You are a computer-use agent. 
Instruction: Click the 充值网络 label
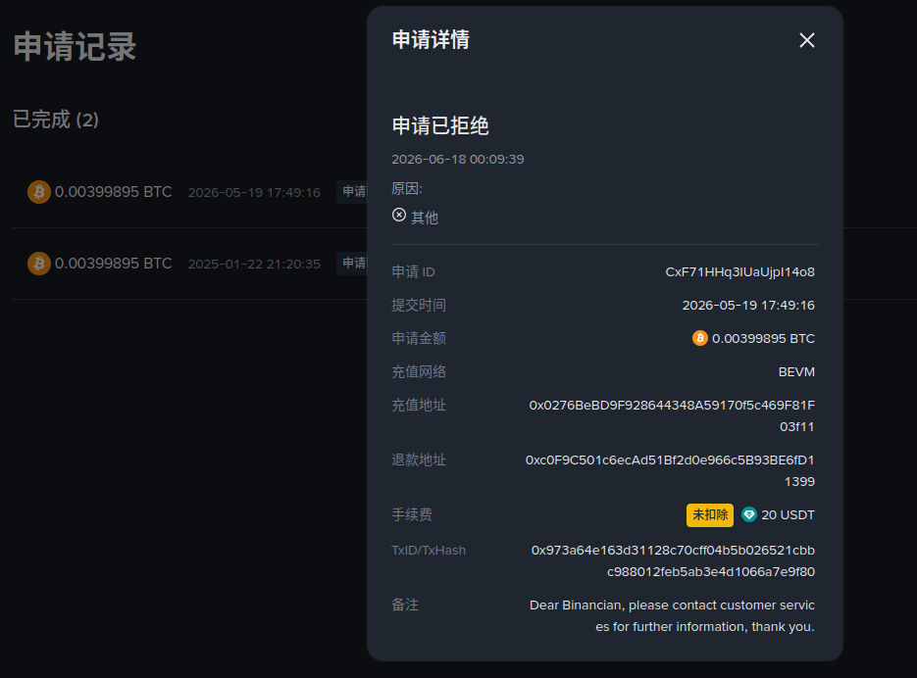[x=419, y=371]
